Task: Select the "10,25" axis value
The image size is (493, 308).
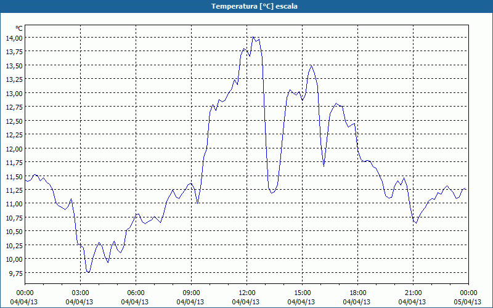Action: 14,245
